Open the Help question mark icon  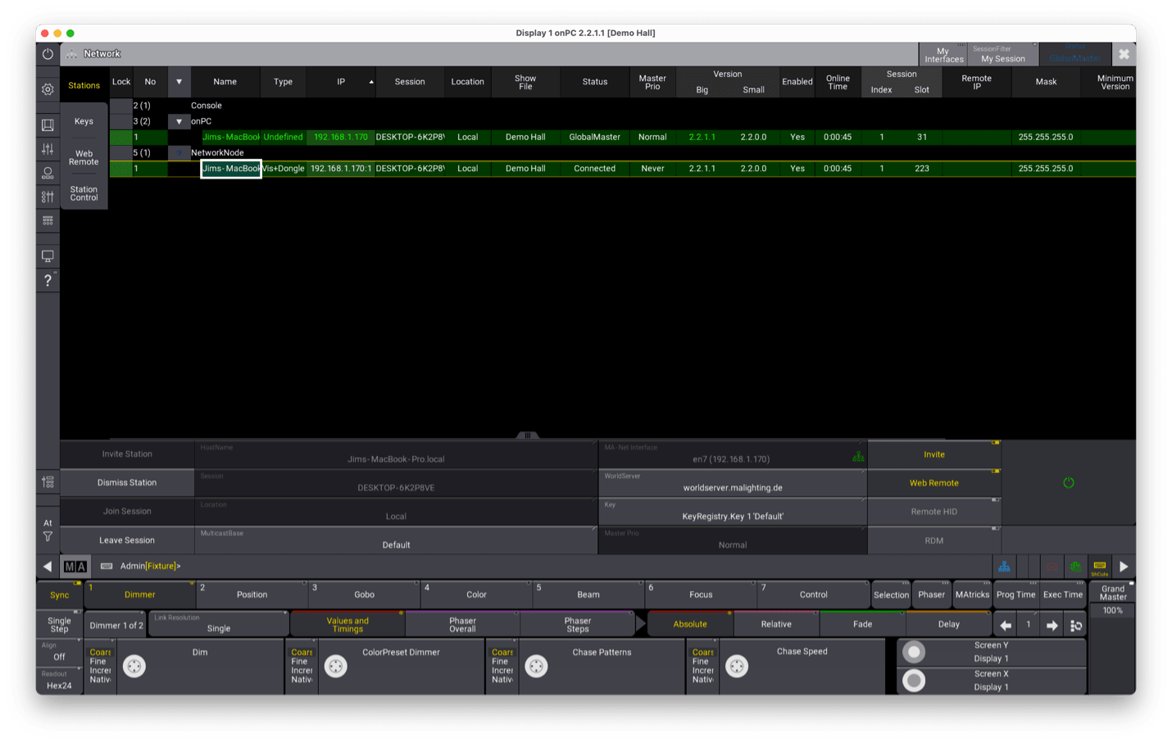pyautogui.click(x=48, y=279)
